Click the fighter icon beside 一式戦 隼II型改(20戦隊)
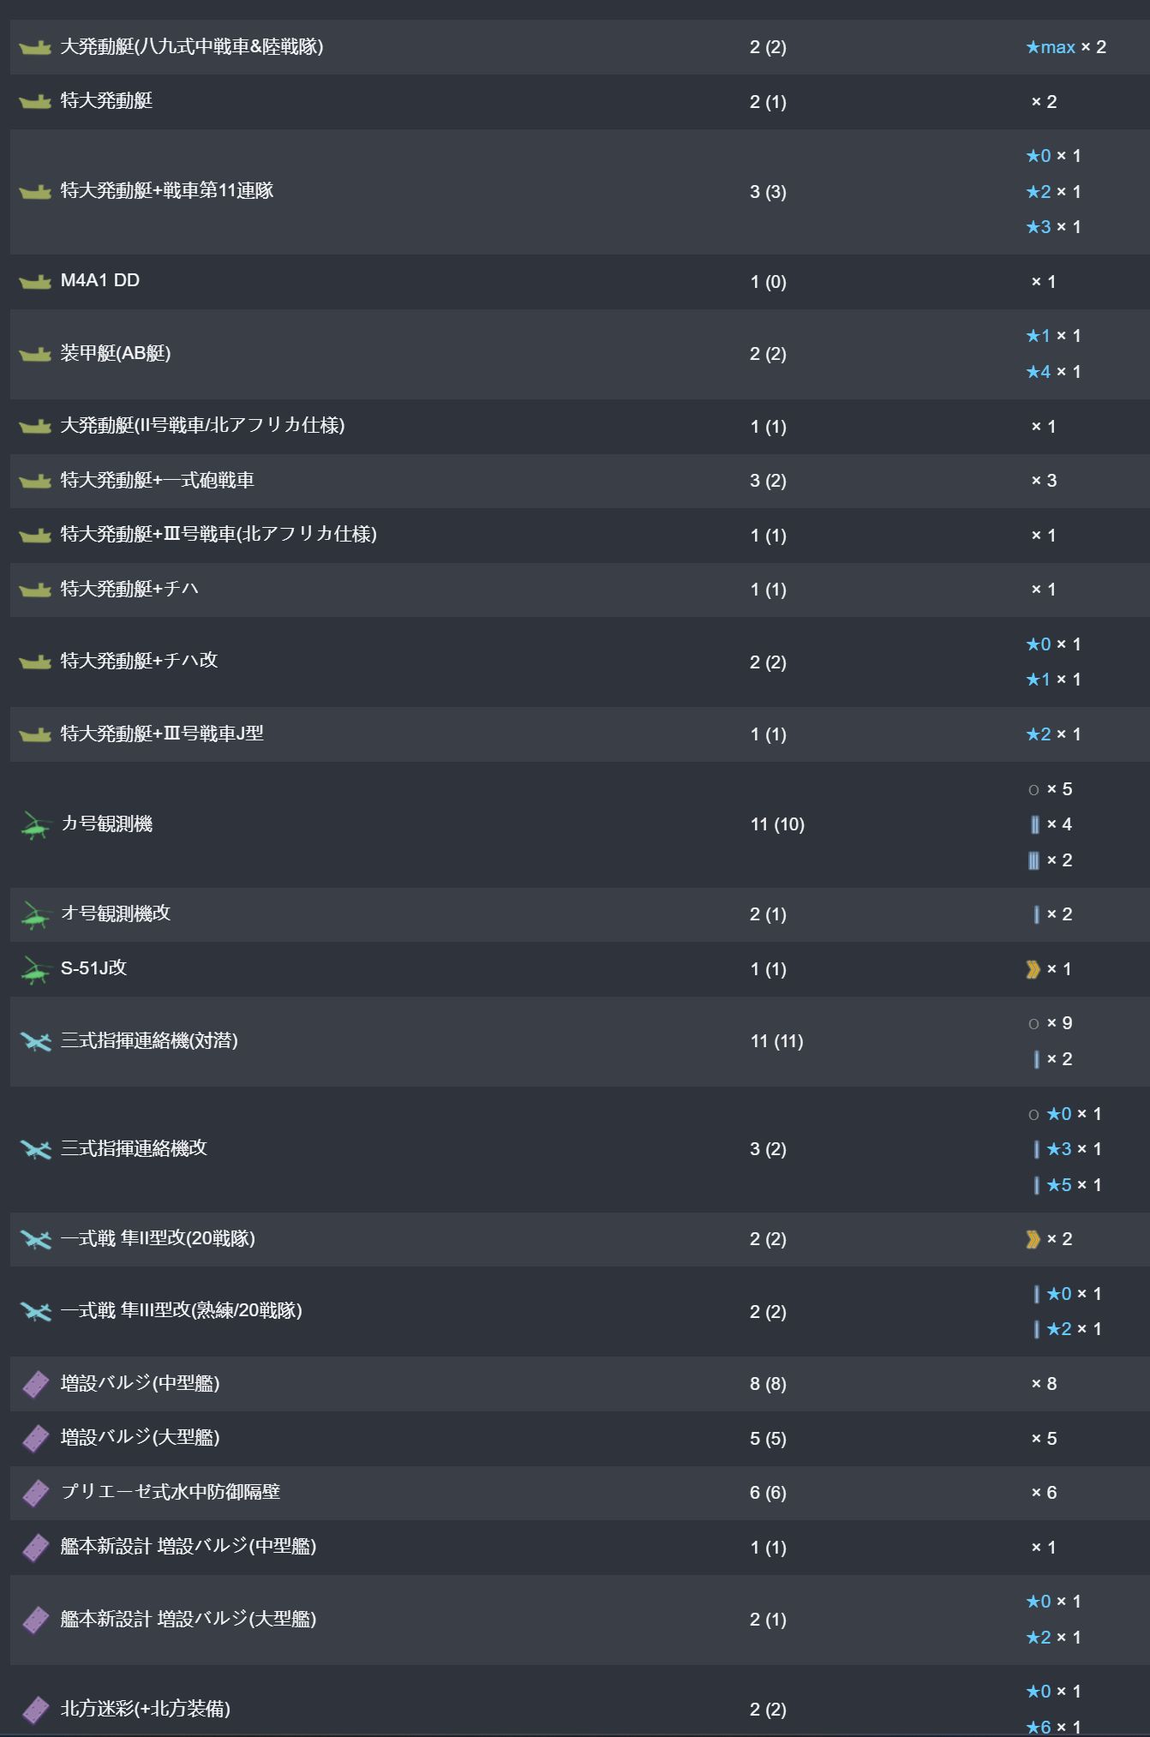 (35, 1239)
